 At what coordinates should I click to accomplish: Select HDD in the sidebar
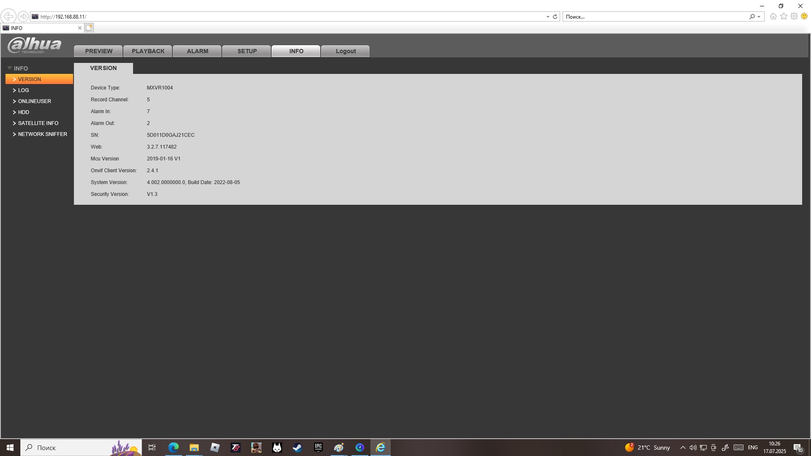tap(24, 112)
